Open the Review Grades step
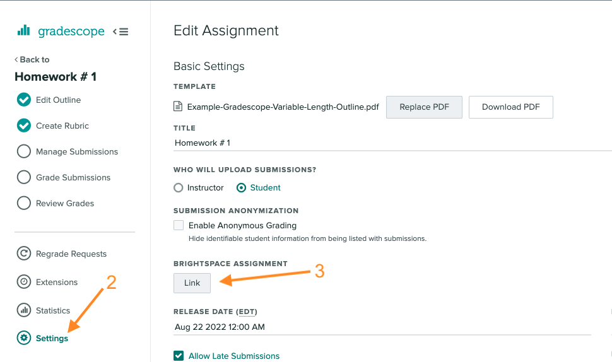This screenshot has height=362, width=612. pyautogui.click(x=64, y=203)
